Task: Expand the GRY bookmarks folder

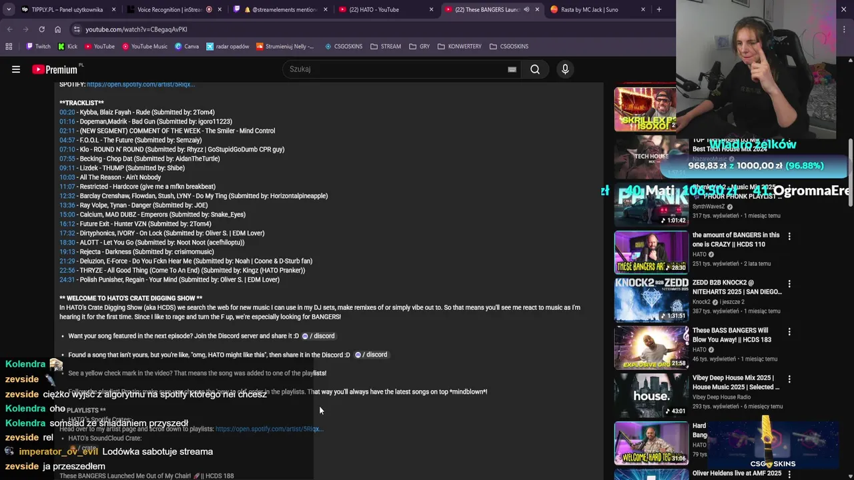Action: 420,47
